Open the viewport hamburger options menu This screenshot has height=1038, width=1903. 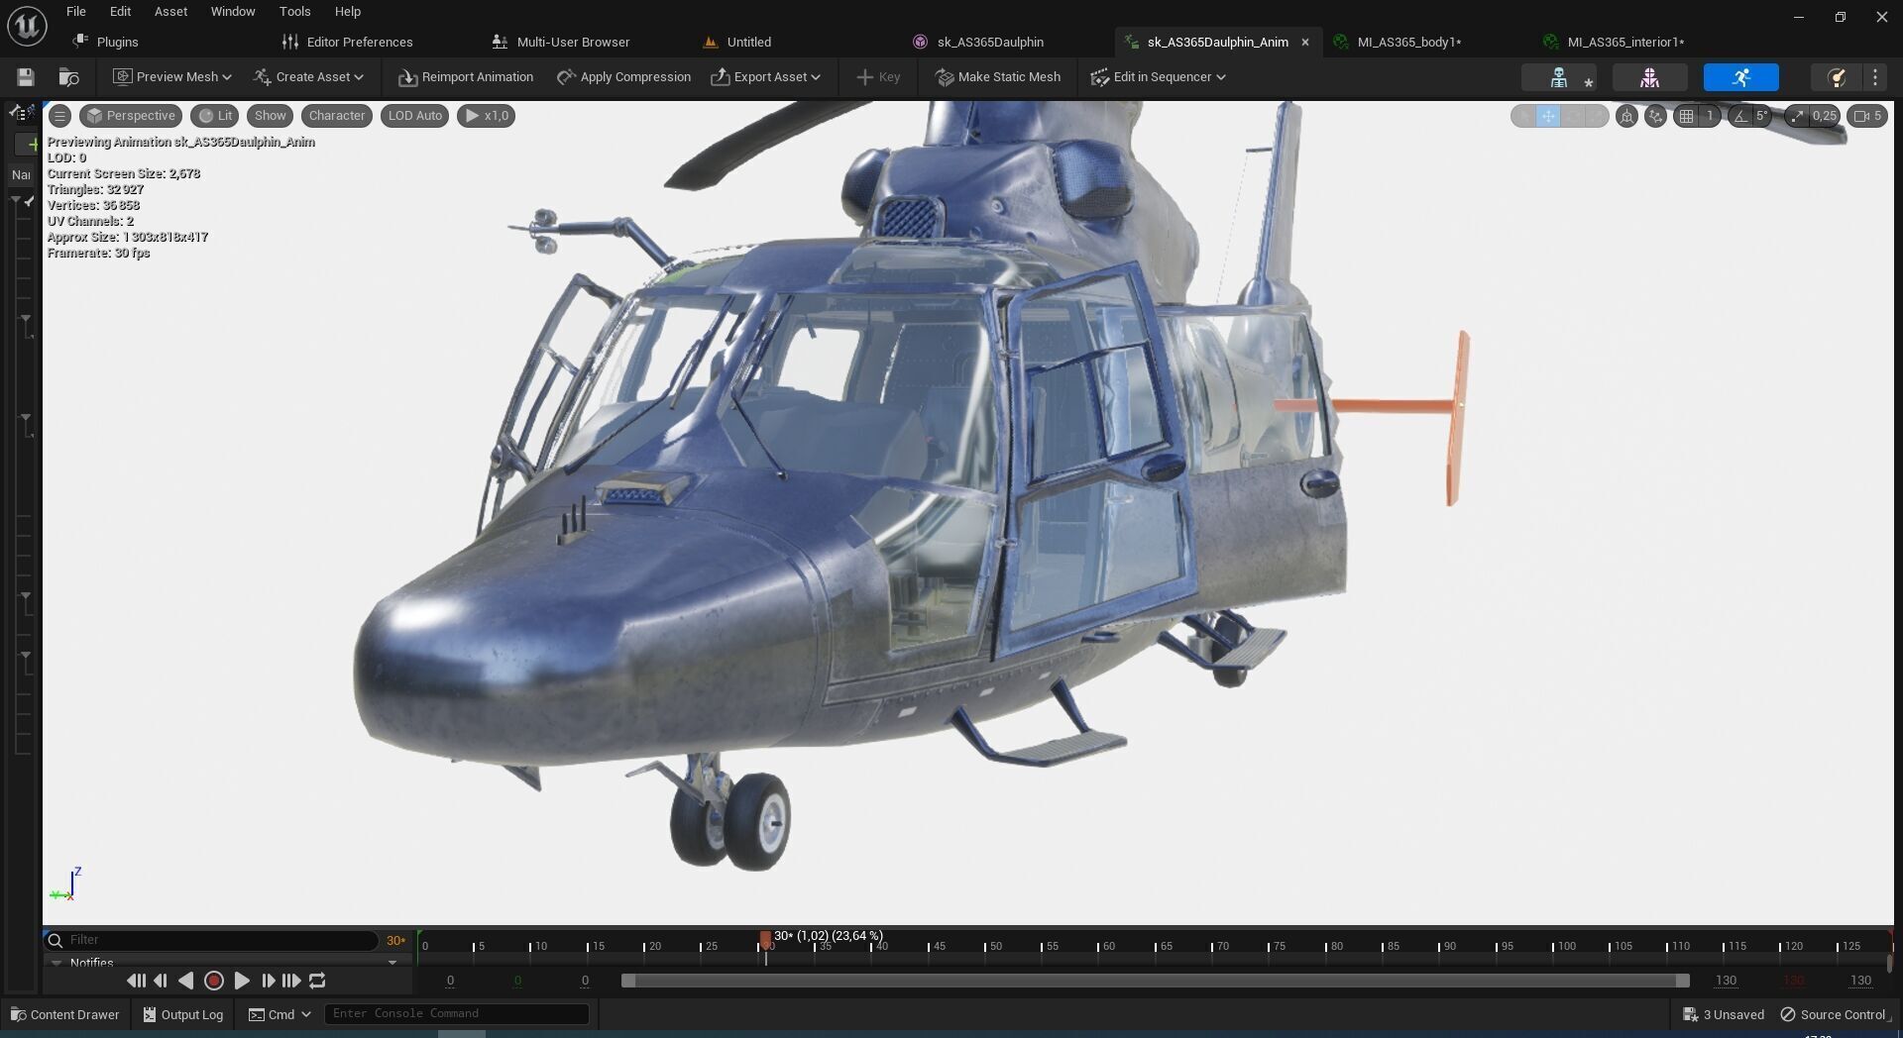click(x=59, y=116)
